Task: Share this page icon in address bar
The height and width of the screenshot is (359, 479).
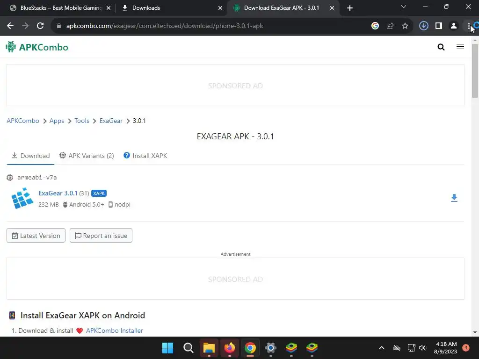Action: [390, 26]
